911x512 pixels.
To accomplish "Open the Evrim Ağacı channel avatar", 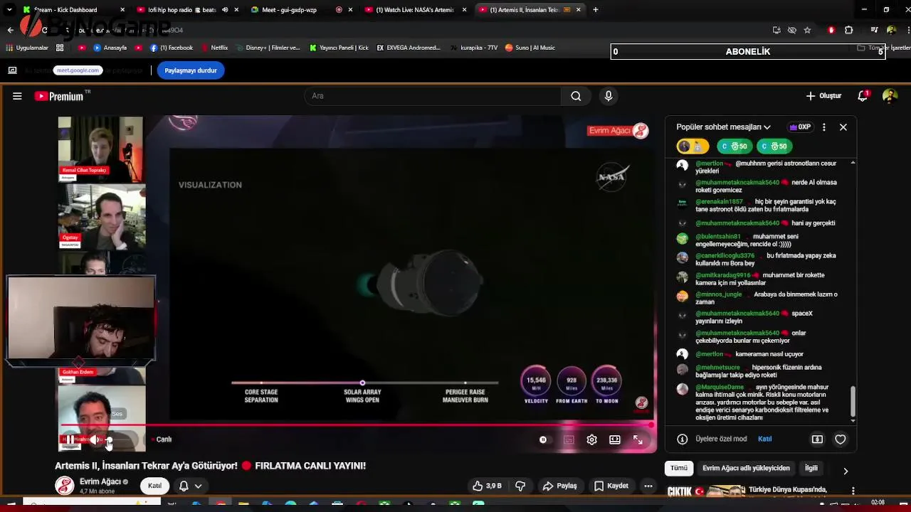I will point(65,486).
